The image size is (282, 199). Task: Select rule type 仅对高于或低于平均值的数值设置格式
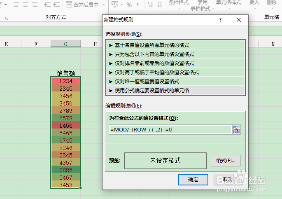(175, 72)
